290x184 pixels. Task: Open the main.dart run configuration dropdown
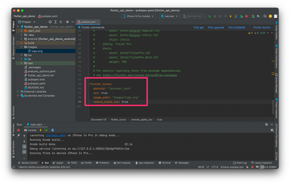(x=169, y=16)
